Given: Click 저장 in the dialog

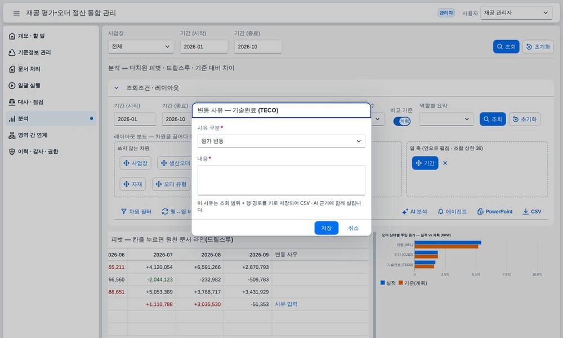Looking at the screenshot, I should [x=327, y=228].
